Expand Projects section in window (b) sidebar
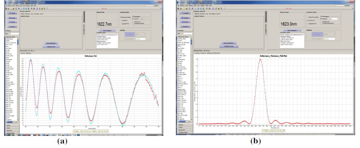The width and height of the screenshot is (360, 148). (x=185, y=127)
